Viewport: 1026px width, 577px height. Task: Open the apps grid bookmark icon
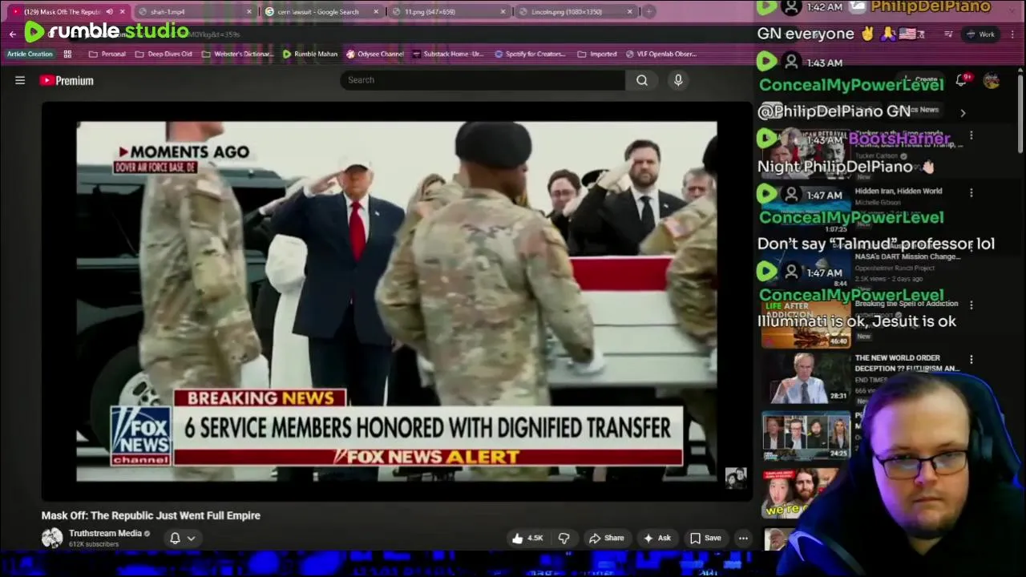pyautogui.click(x=67, y=54)
